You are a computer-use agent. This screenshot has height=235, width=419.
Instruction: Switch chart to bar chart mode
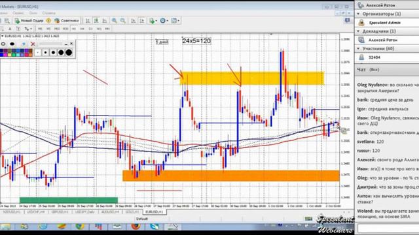click(x=88, y=20)
